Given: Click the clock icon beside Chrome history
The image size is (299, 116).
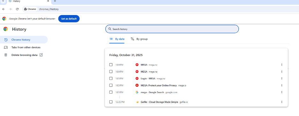Looking at the screenshot, I should [x=6, y=40].
